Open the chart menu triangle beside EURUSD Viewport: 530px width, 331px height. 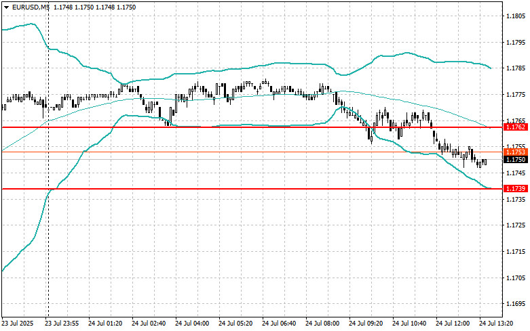[x=6, y=7]
